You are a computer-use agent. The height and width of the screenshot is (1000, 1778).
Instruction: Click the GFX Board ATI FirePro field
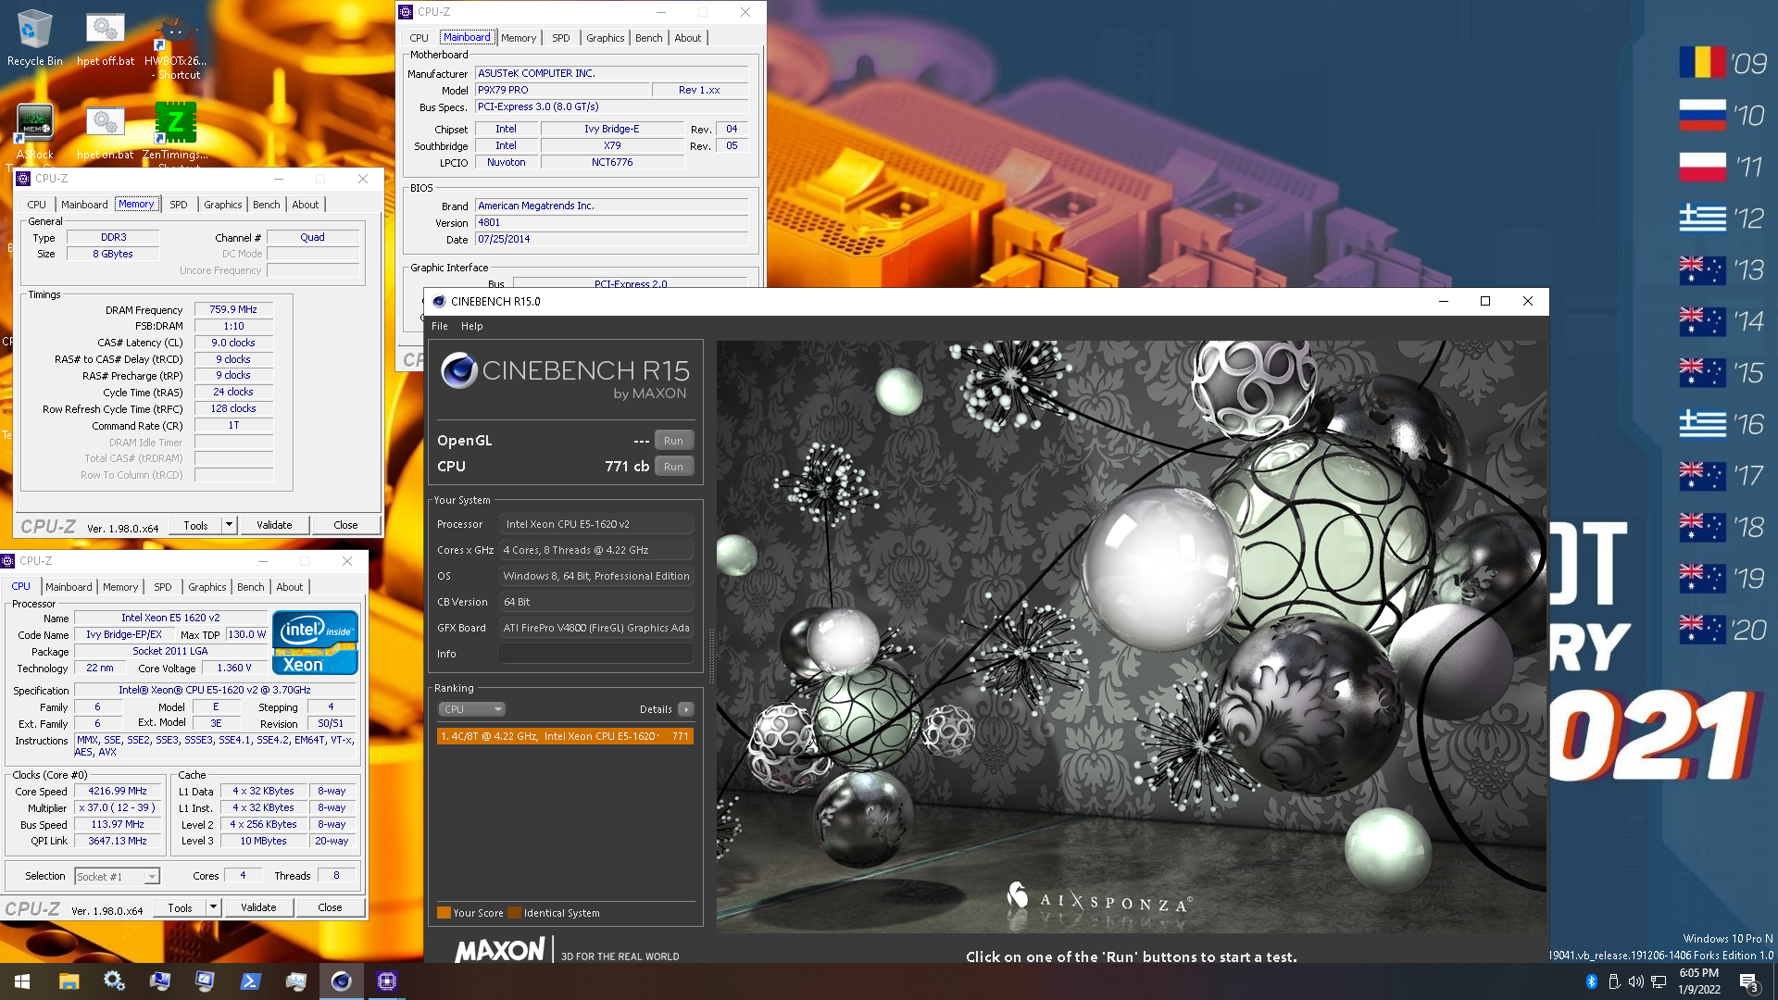595,628
